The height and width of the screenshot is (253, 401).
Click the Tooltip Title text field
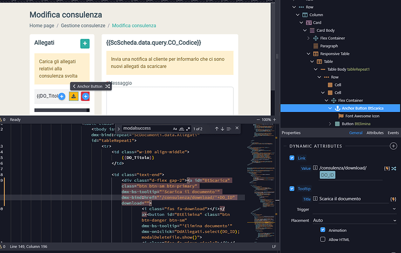(x=354, y=198)
